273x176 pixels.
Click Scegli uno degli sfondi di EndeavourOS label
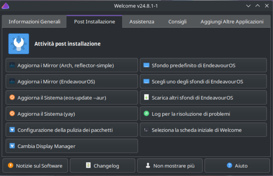tap(197, 82)
